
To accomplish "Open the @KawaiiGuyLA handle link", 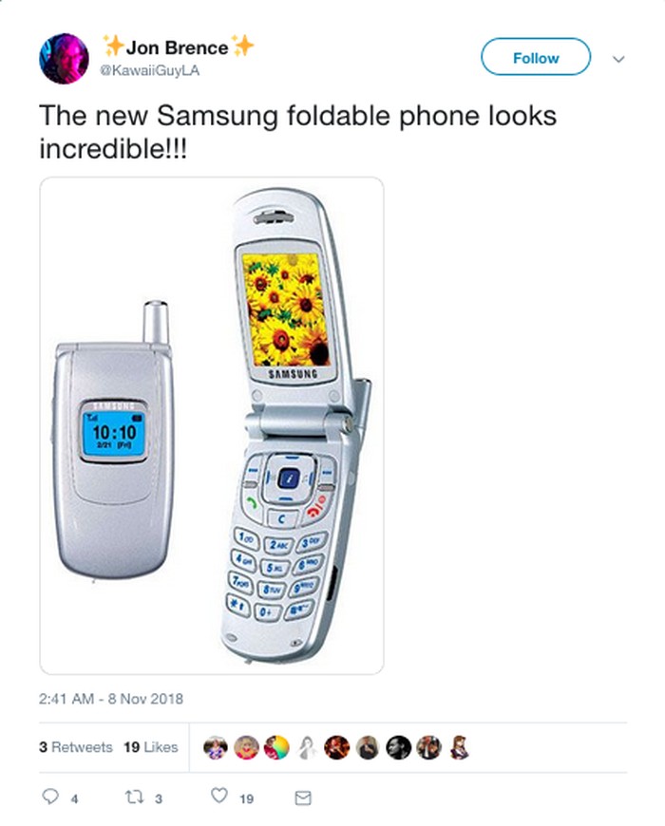I will (150, 70).
